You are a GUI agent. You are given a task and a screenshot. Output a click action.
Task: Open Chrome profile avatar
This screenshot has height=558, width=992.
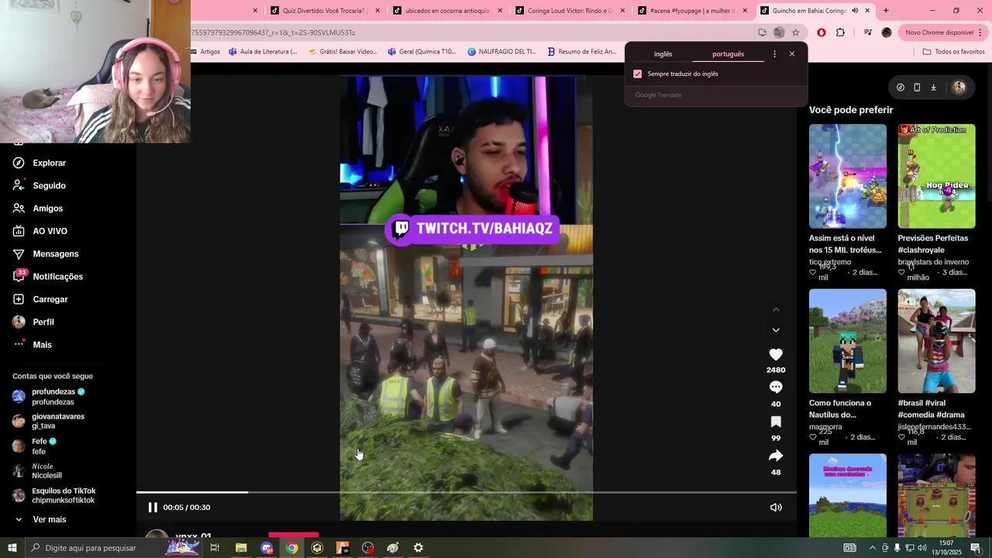(x=887, y=33)
